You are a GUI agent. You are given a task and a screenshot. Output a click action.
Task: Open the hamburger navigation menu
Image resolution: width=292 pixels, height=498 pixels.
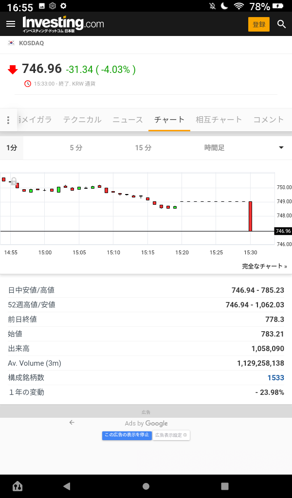[x=11, y=24]
